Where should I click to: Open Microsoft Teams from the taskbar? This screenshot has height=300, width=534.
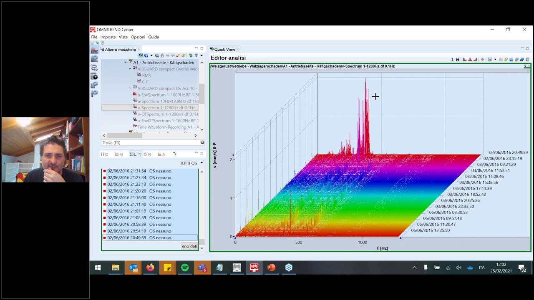pos(202,267)
